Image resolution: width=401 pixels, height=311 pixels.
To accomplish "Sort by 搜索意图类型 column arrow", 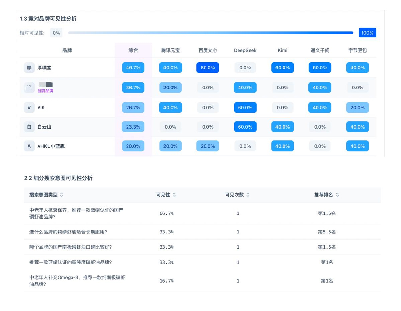I will pyautogui.click(x=61, y=195).
